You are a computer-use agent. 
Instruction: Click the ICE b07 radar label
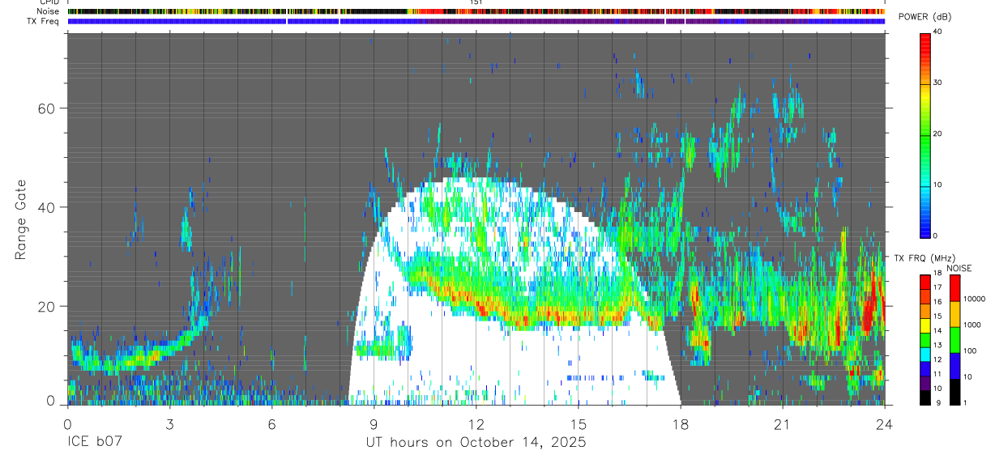point(93,443)
